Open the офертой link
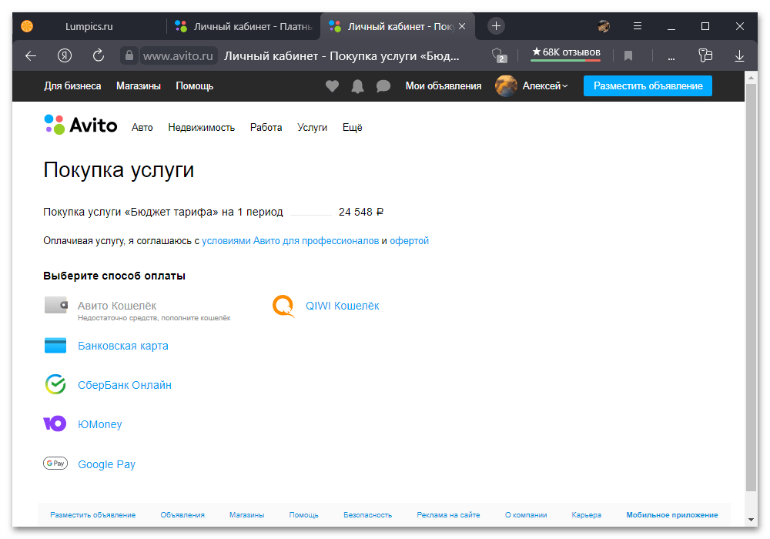 tap(409, 241)
